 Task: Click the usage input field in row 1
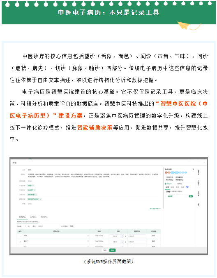click(x=137, y=236)
